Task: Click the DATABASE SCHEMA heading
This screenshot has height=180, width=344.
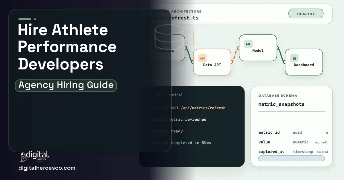Action: [278, 96]
